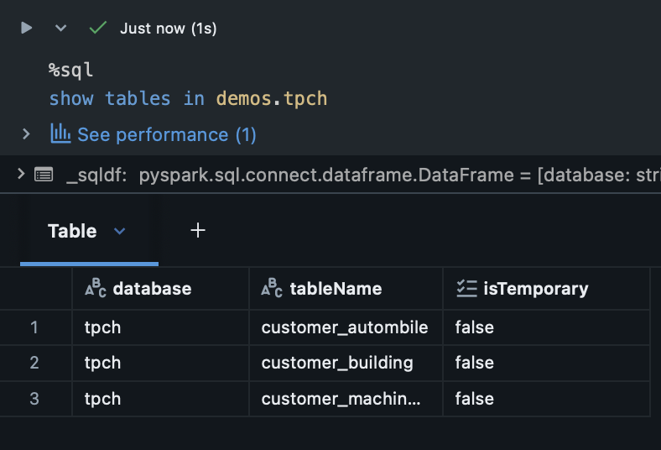Viewport: 661px width, 450px height.
Task: Open the See performance (1) link
Action: coord(166,134)
